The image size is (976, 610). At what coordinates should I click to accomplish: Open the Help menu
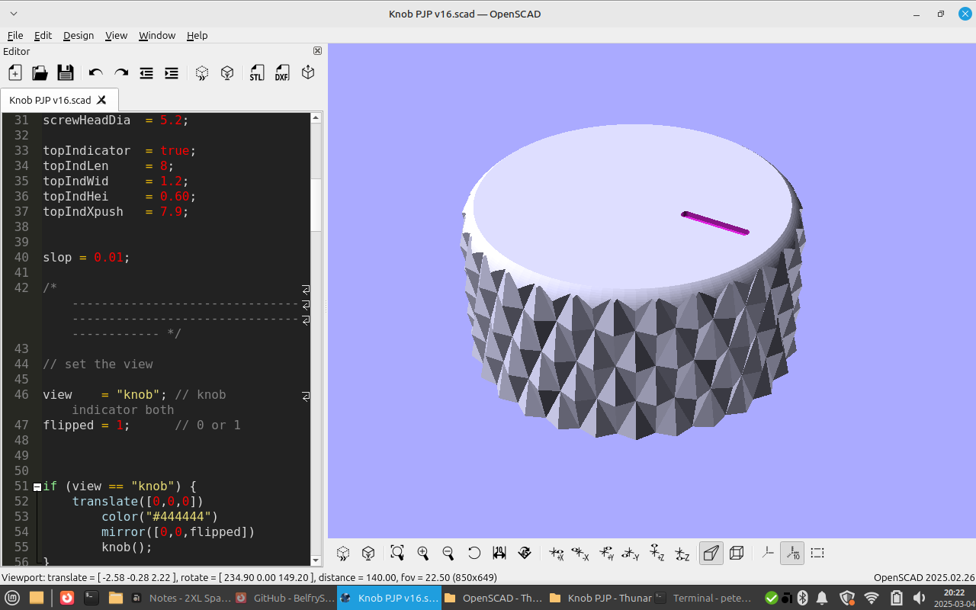197,36
